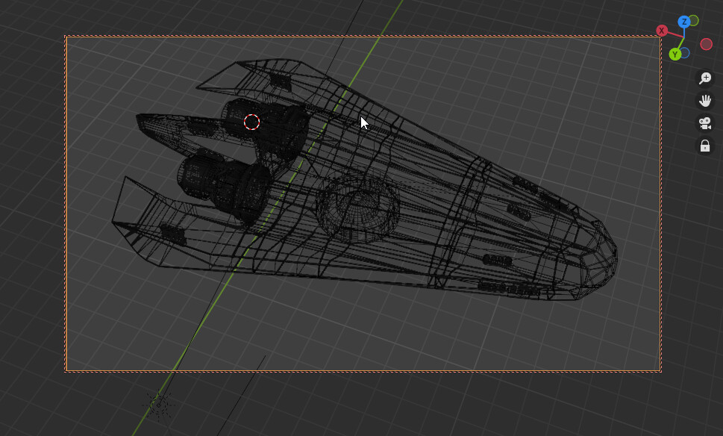Click the red X axis on navigation gizmo
This screenshot has width=723, height=436.
click(662, 31)
